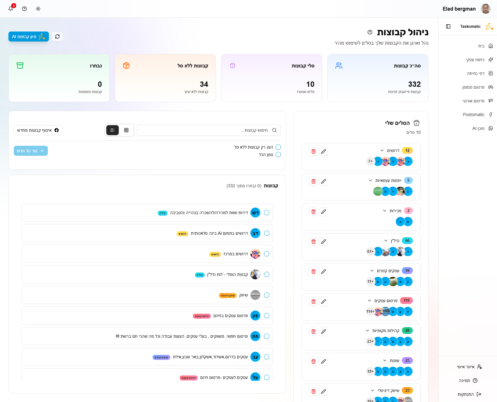This screenshot has width=497, height=402.
Task: Expand the קהילות מקומיות basket
Action: pyautogui.click(x=367, y=331)
